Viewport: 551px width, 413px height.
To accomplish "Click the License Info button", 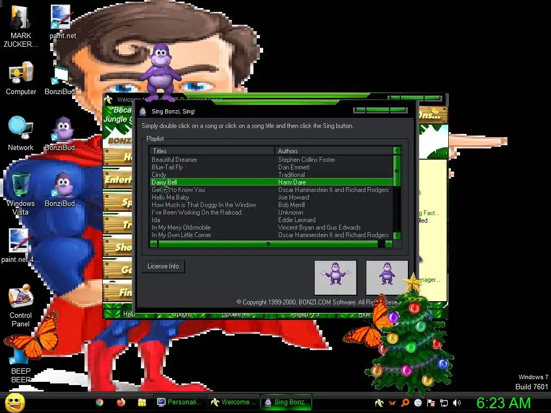I will [163, 266].
